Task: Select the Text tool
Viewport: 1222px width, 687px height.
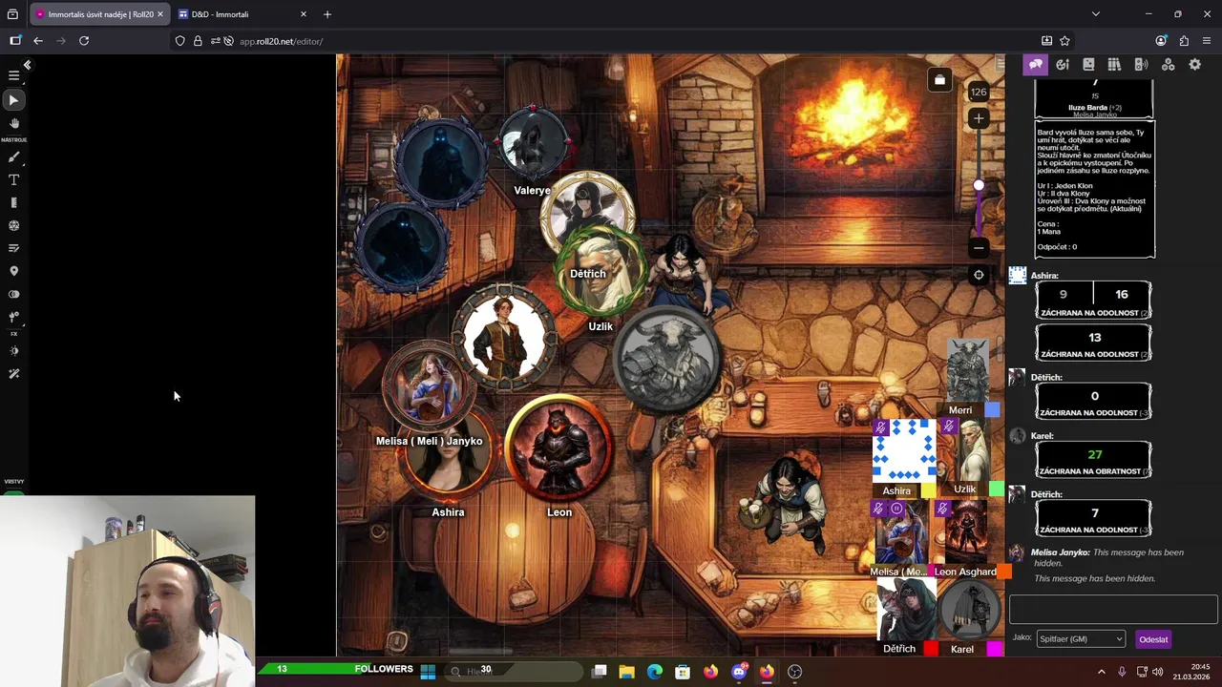Action: 13,180
